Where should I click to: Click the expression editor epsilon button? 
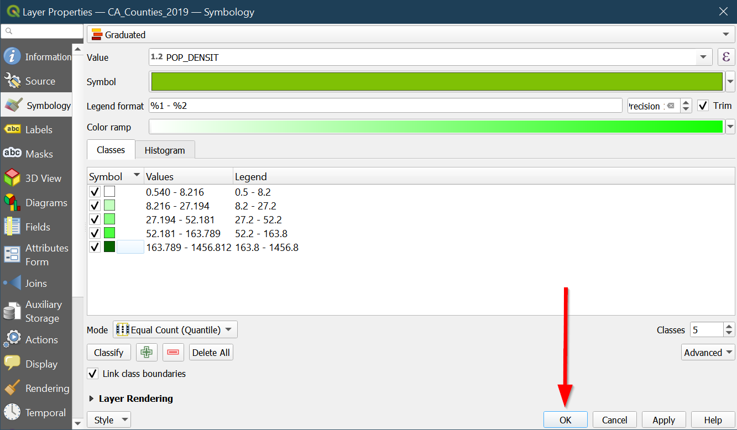point(726,57)
